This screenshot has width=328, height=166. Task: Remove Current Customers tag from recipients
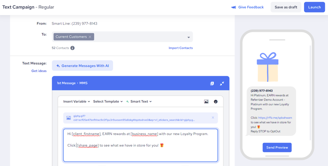pos(90,37)
